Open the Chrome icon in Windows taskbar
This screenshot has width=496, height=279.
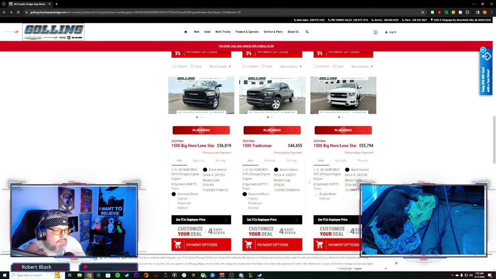coord(89,275)
